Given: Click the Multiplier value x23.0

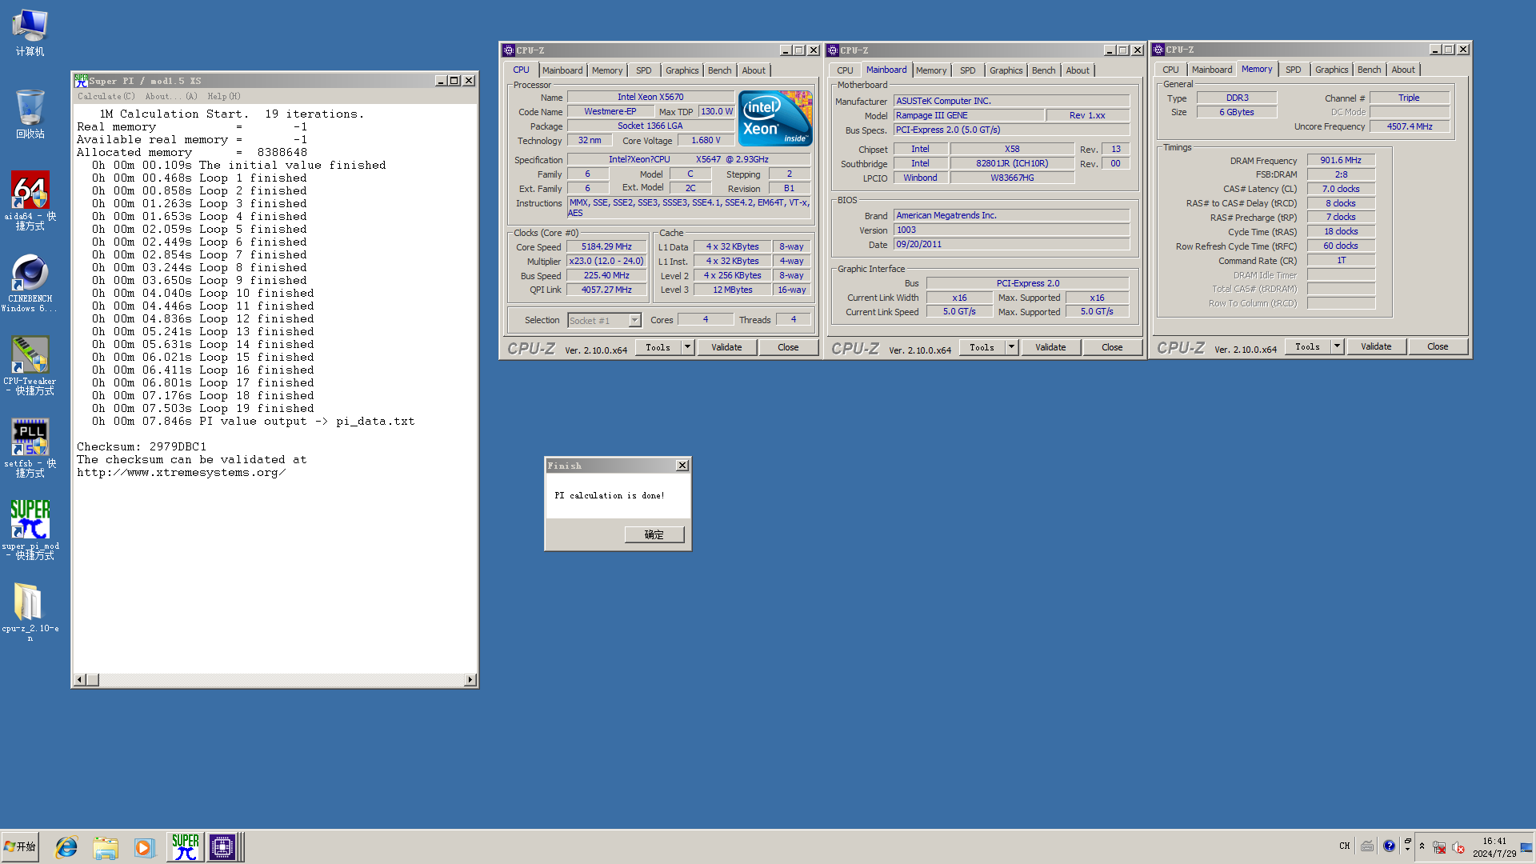Looking at the screenshot, I should coord(606,261).
